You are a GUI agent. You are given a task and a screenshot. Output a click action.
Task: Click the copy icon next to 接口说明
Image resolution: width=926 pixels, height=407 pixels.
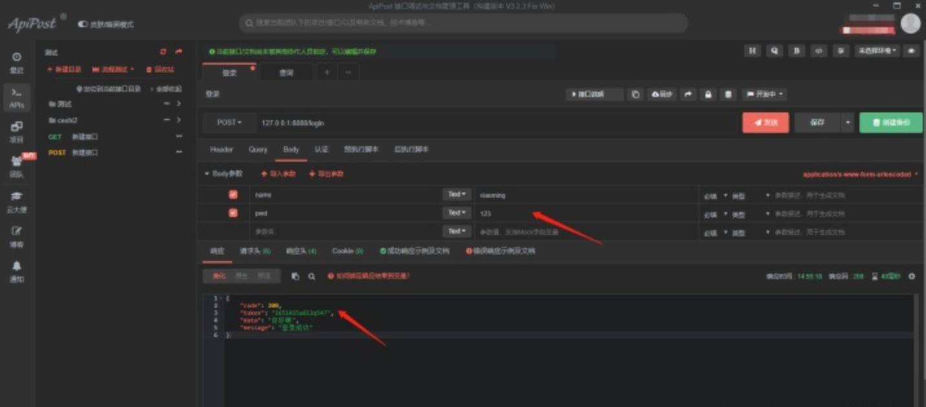[636, 94]
